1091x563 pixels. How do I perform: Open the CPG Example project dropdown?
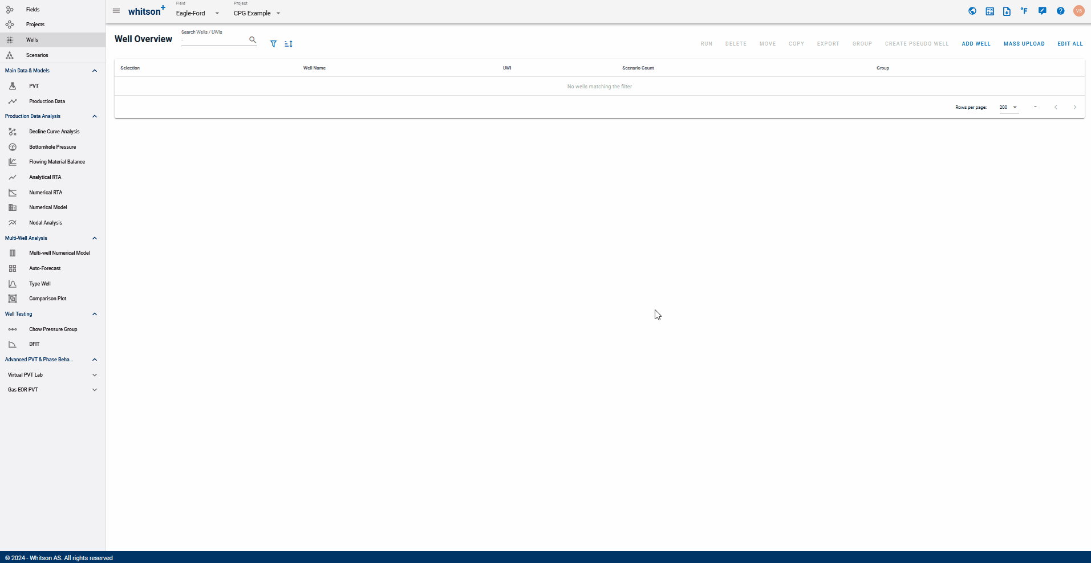click(257, 13)
